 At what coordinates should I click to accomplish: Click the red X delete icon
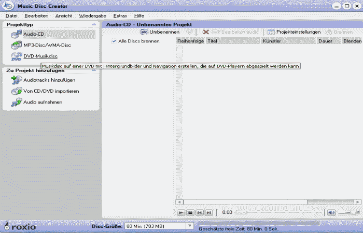[206, 32]
